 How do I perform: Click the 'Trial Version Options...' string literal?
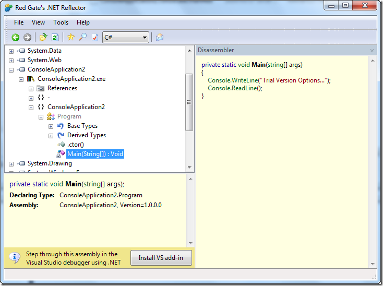coord(294,80)
